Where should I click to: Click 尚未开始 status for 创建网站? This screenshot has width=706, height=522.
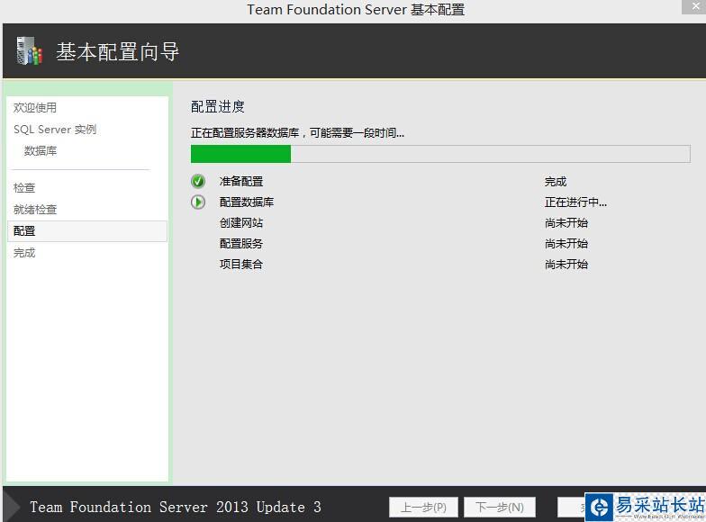566,223
